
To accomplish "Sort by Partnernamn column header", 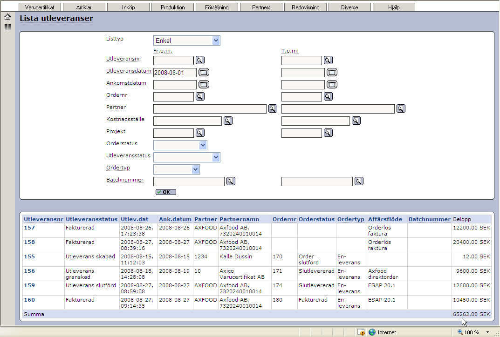I will point(239,219).
